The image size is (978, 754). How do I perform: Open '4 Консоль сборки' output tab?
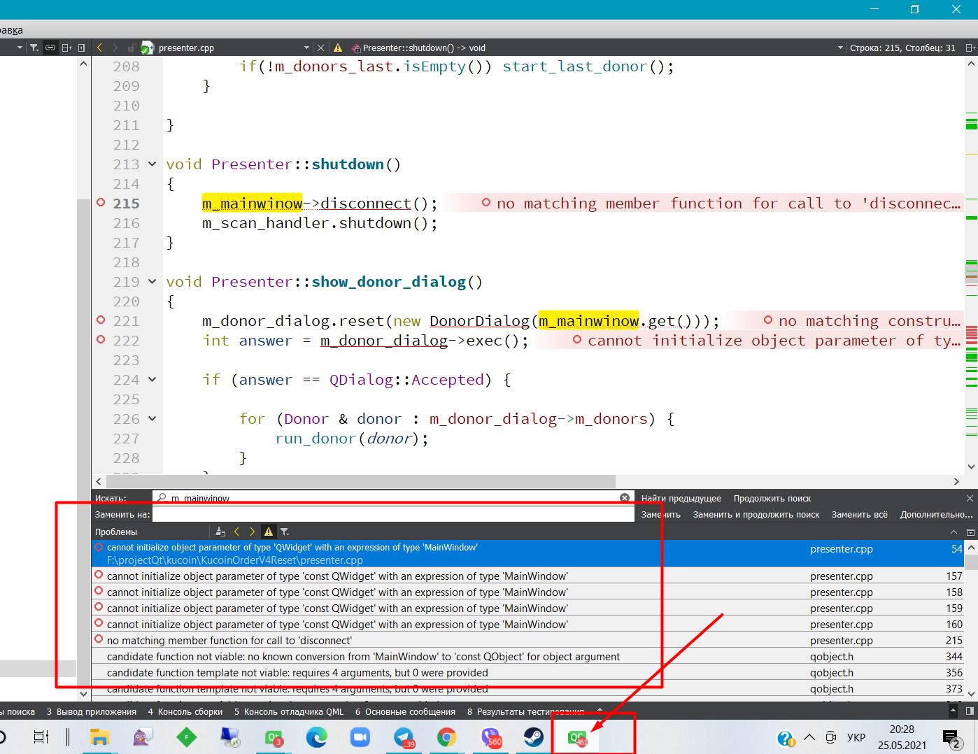click(185, 711)
